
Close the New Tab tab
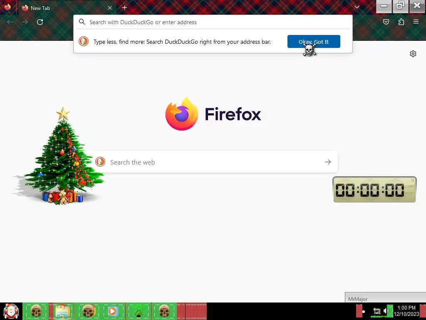(110, 8)
